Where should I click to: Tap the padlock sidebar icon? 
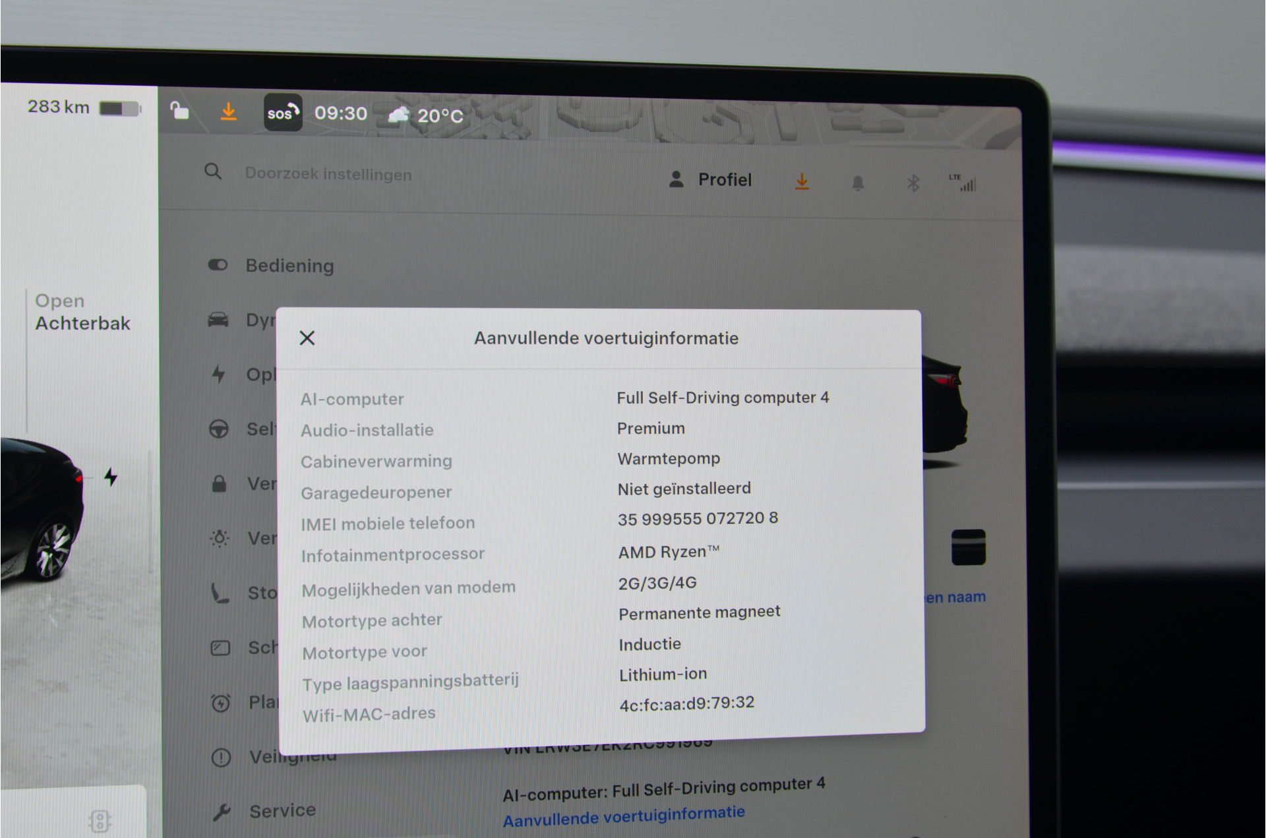pyautogui.click(x=219, y=484)
